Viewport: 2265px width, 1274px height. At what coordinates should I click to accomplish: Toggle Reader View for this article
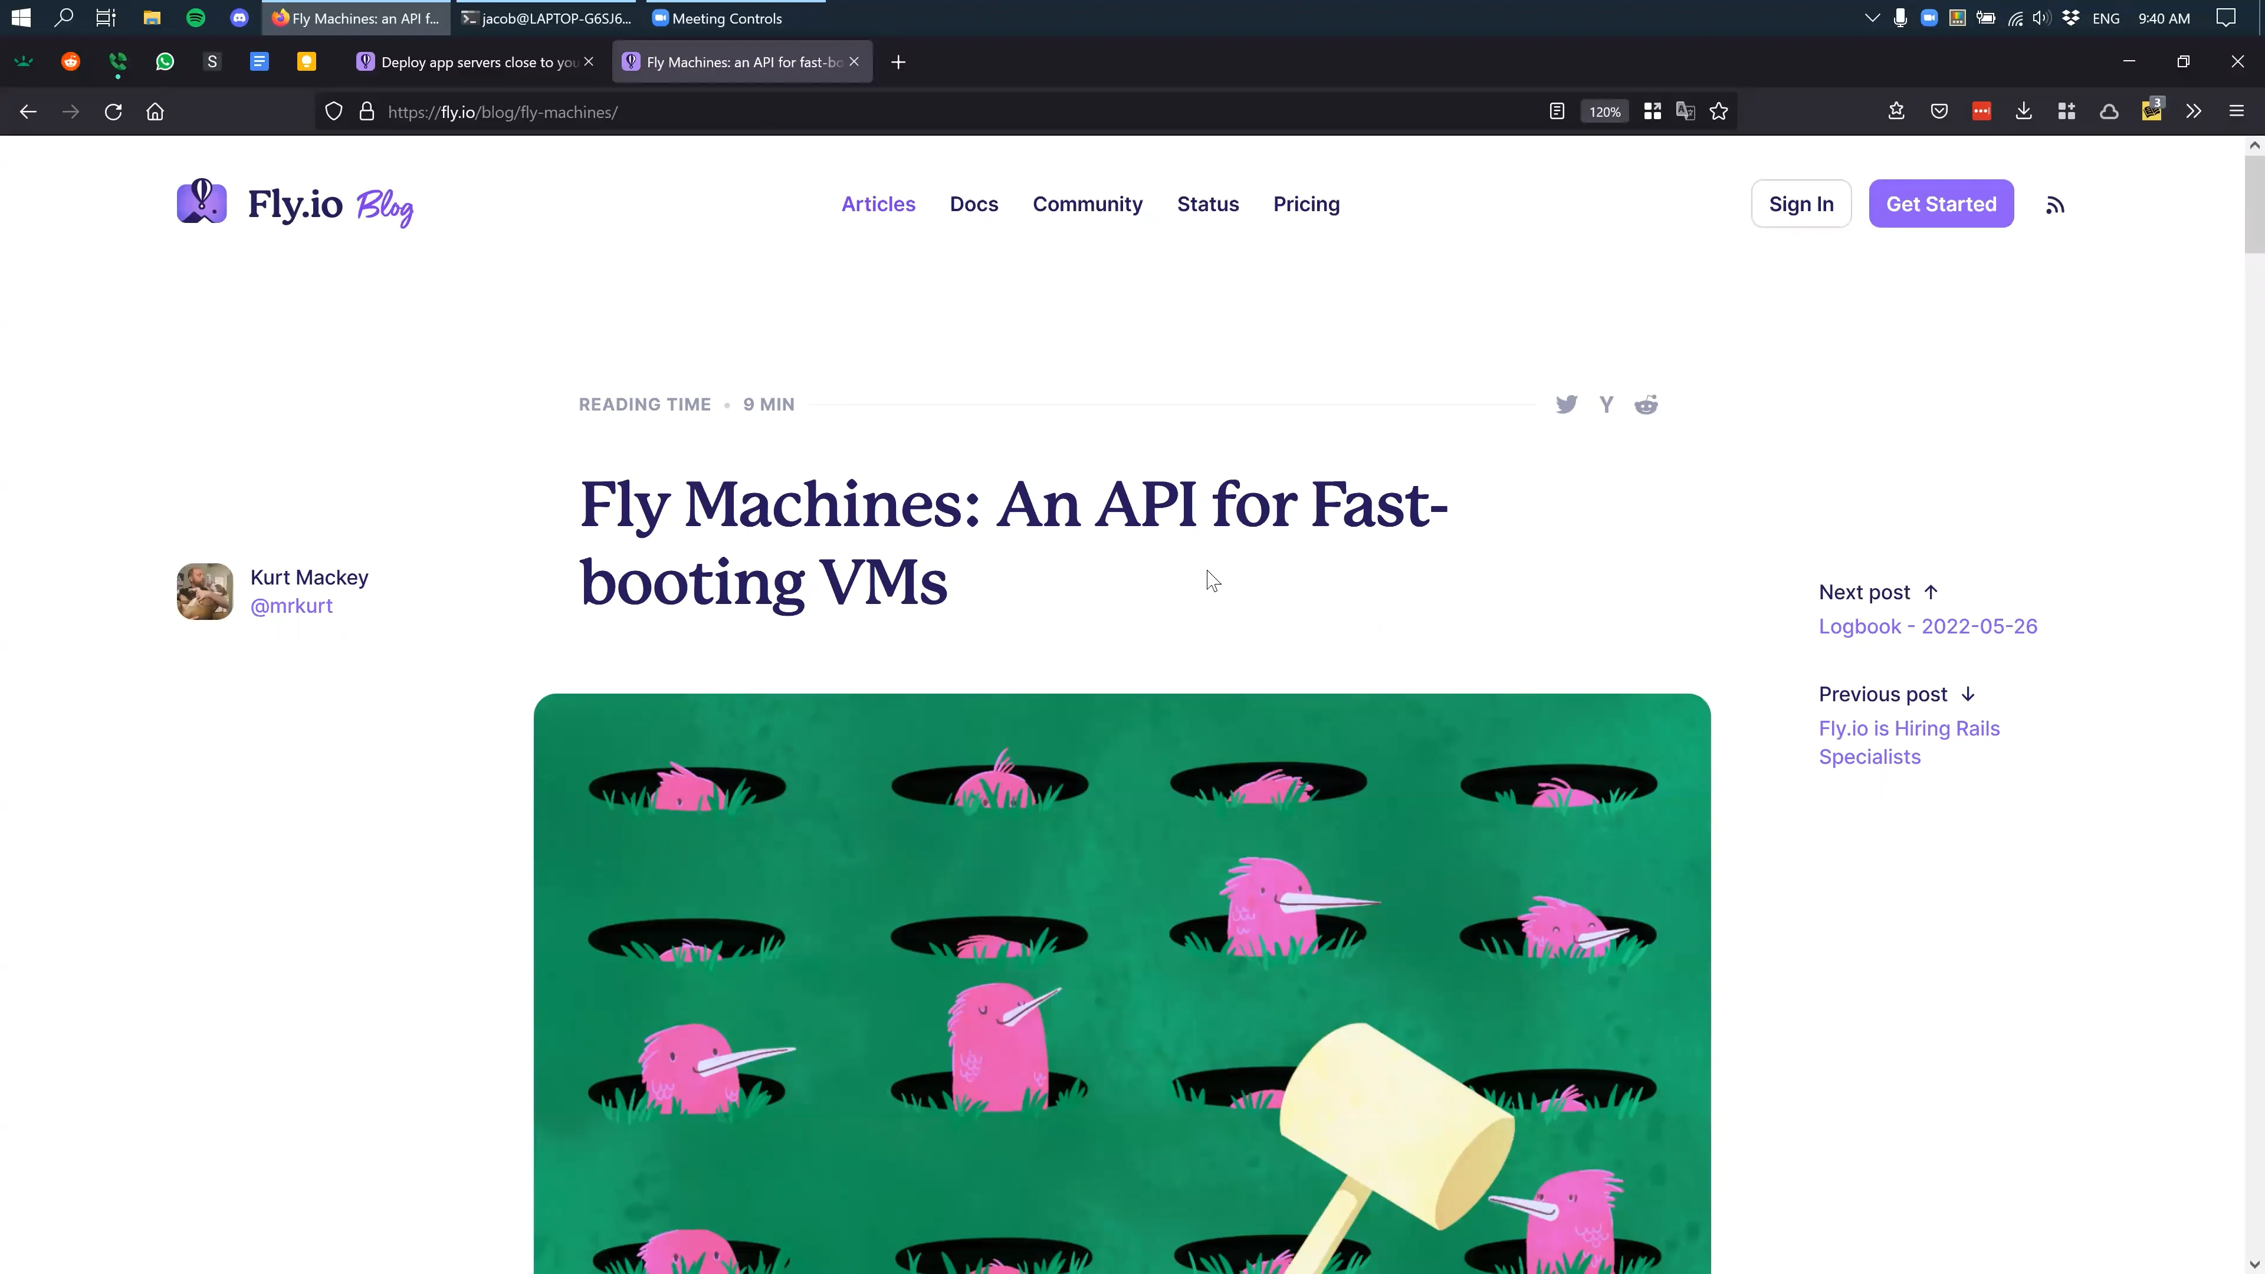(x=1557, y=111)
